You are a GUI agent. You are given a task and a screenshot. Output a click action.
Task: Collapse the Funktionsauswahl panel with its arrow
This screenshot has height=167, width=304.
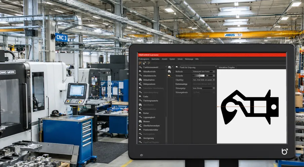(x=166, y=67)
